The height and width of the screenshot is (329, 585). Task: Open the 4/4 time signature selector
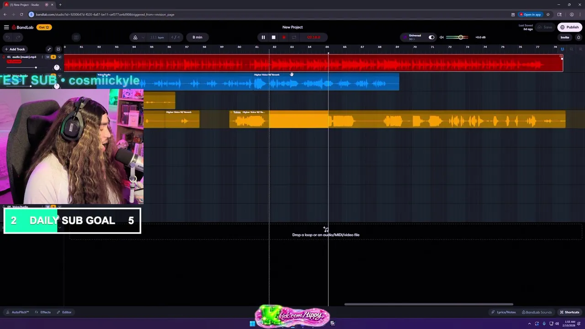pos(175,37)
